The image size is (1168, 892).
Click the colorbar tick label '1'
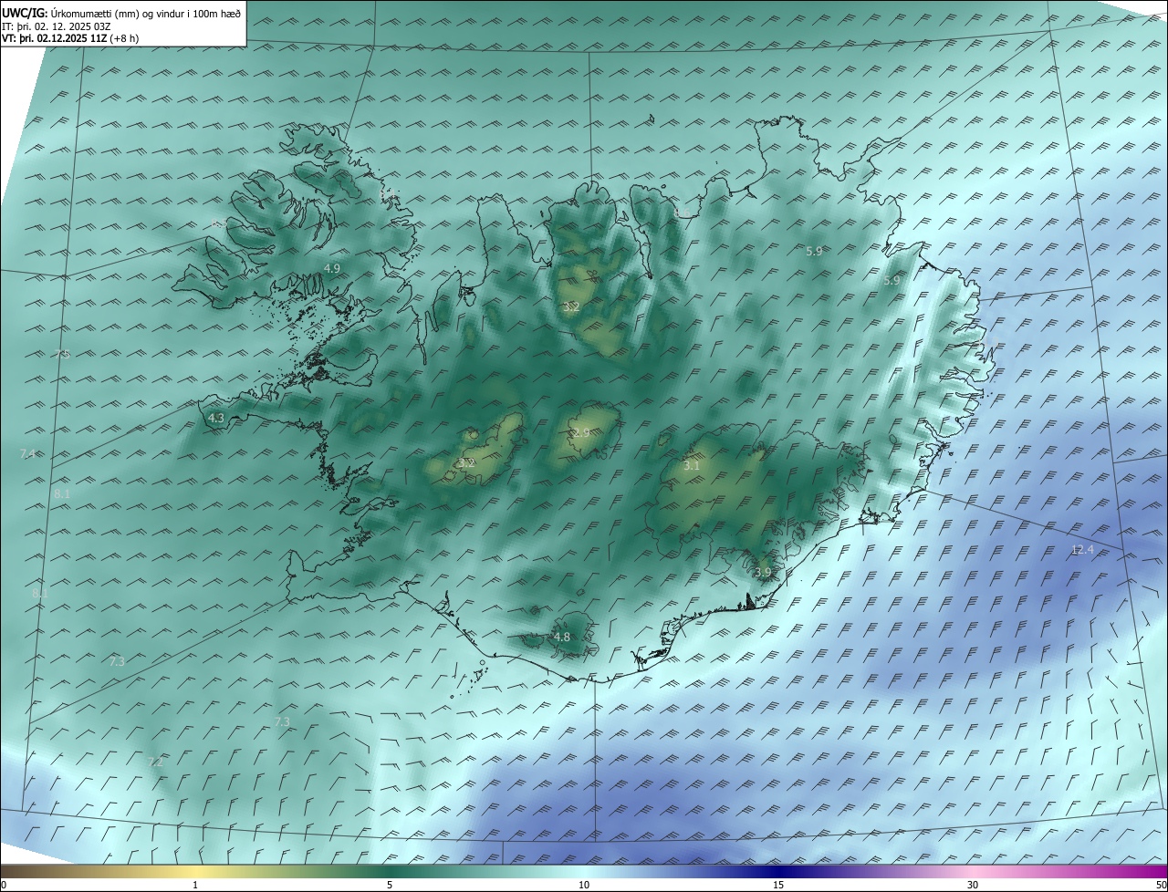pyautogui.click(x=195, y=885)
